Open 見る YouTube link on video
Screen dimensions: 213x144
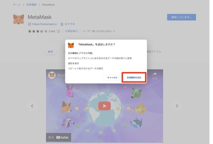tap(58, 137)
